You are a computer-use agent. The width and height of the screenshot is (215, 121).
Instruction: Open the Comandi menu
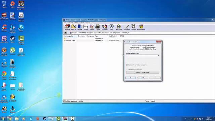point(70,23)
